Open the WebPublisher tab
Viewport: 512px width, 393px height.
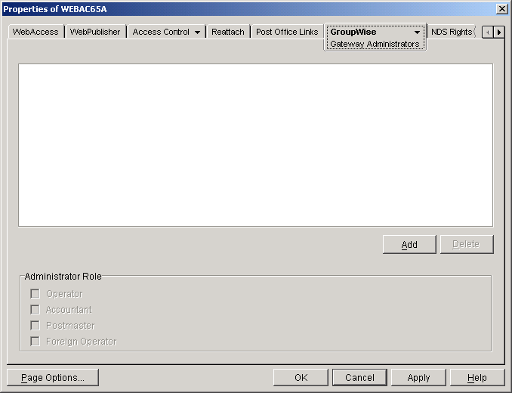click(95, 32)
